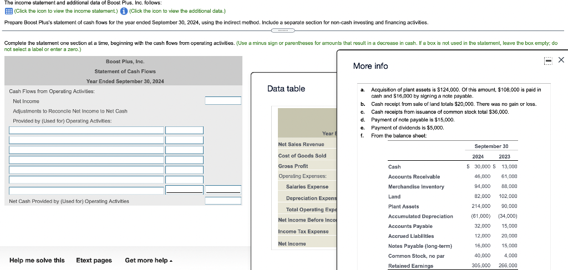This screenshot has width=568, height=270.
Task: Click the Net Income amount field
Action: click(223, 100)
